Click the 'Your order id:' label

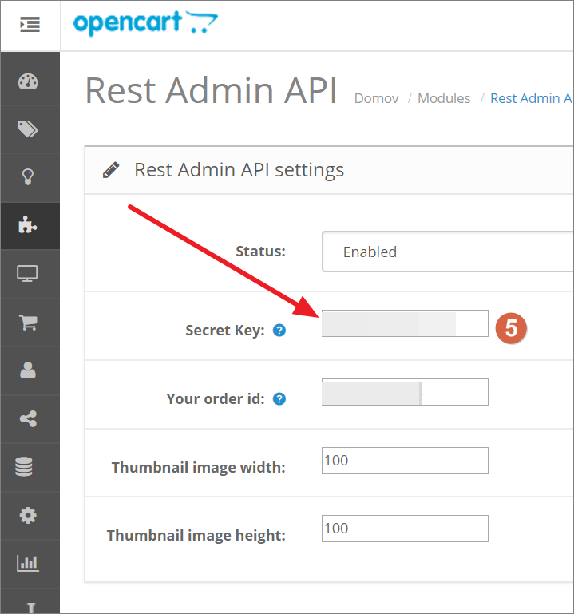[216, 399]
